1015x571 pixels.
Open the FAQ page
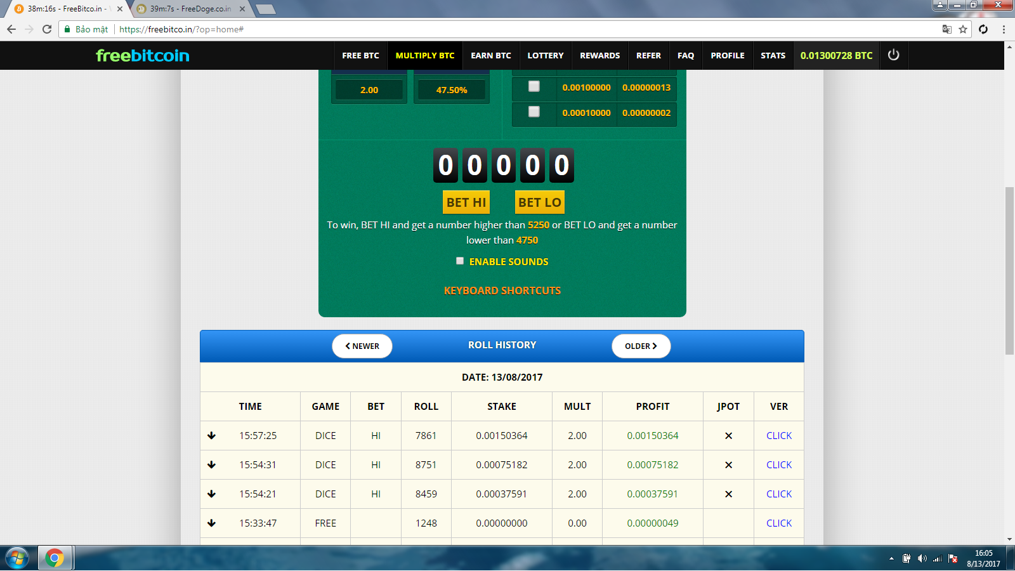(x=686, y=56)
